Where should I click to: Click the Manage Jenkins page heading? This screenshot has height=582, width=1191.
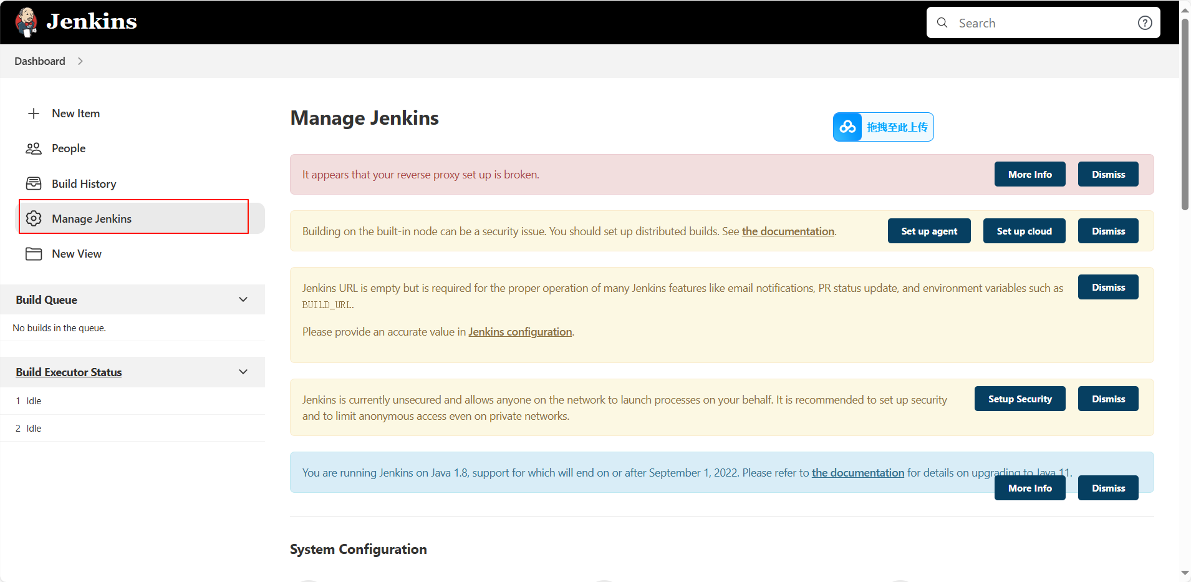(x=365, y=118)
